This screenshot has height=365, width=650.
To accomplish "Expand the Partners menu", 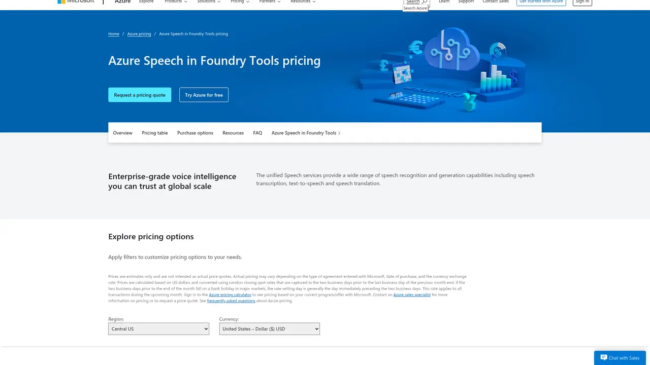I will point(270,2).
